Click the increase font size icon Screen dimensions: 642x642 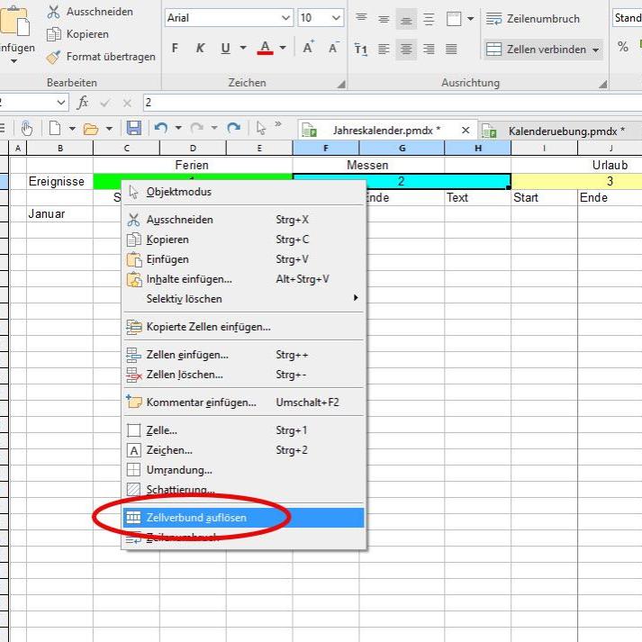pyautogui.click(x=308, y=49)
